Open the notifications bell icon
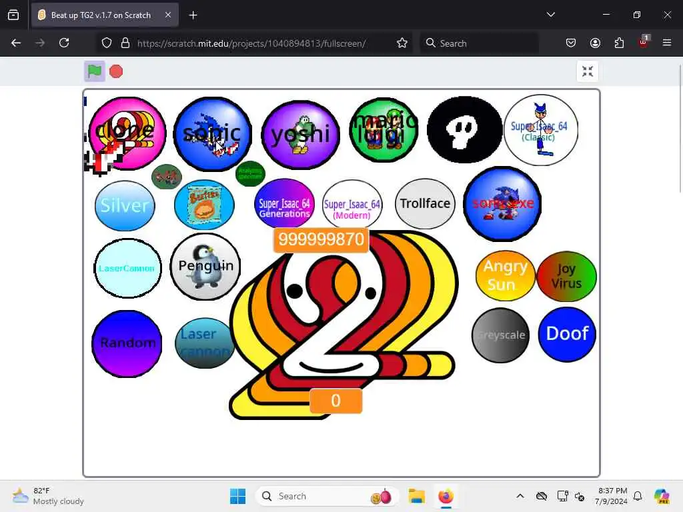 (638, 496)
